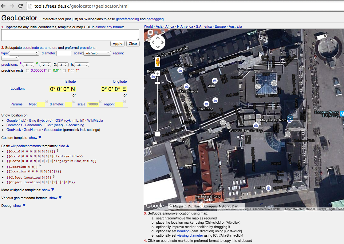Jump the map to S.America
Viewport: 344px width, 244px height.
tap(204, 26)
